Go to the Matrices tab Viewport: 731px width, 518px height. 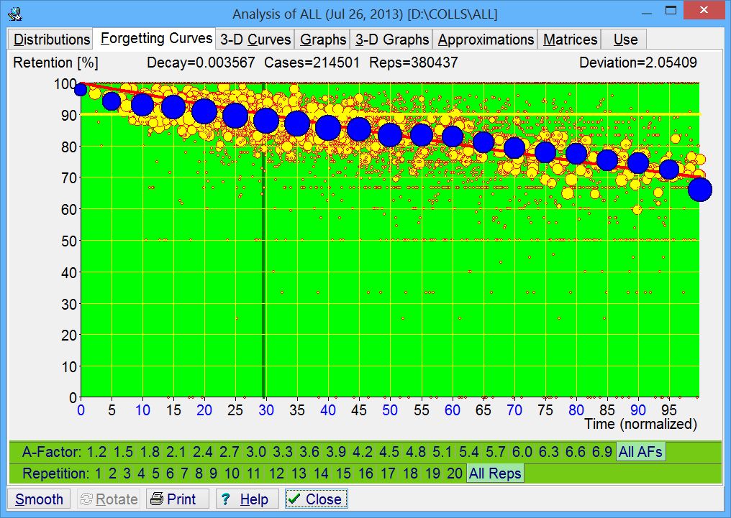570,40
